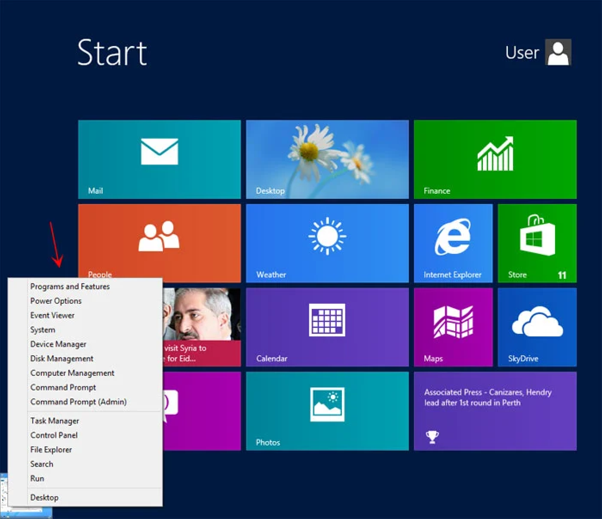The image size is (602, 519).
Task: Open the Weather tile sun icon
Action: (x=327, y=236)
